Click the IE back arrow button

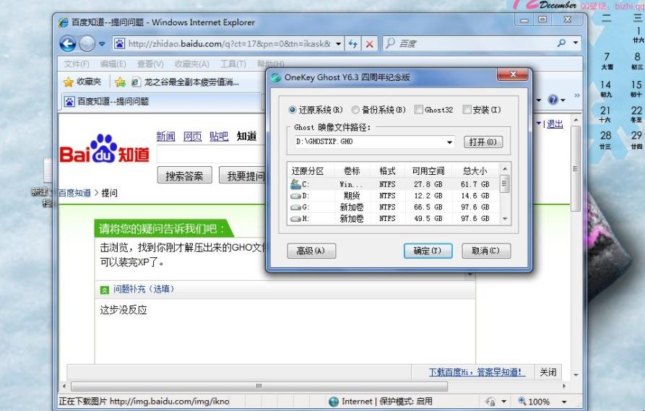coord(67,43)
